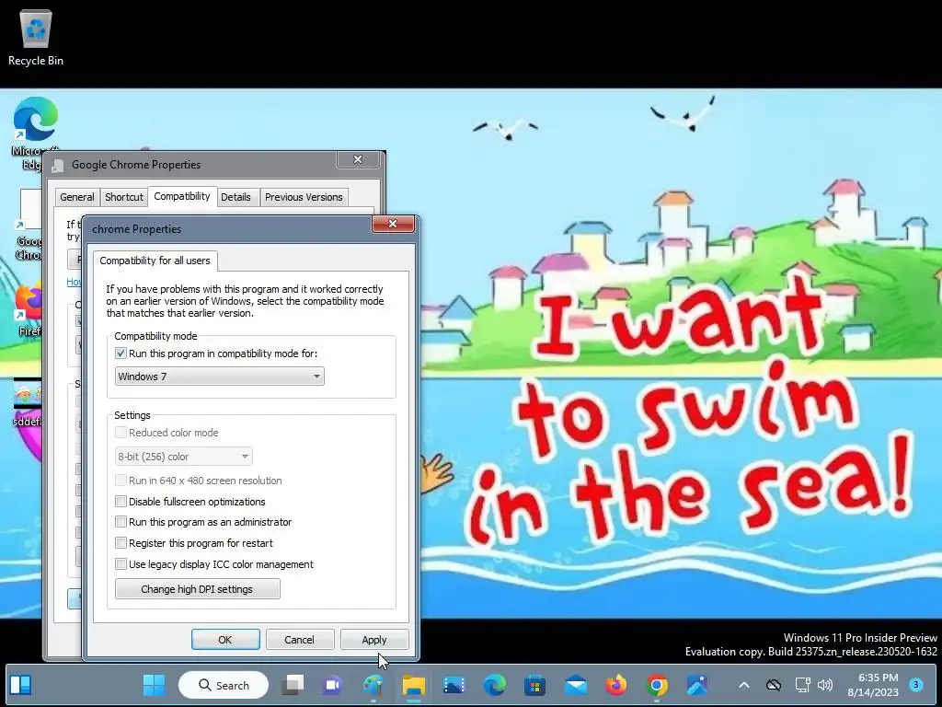The width and height of the screenshot is (942, 707).
Task: Show hidden system tray icons
Action: point(743,685)
